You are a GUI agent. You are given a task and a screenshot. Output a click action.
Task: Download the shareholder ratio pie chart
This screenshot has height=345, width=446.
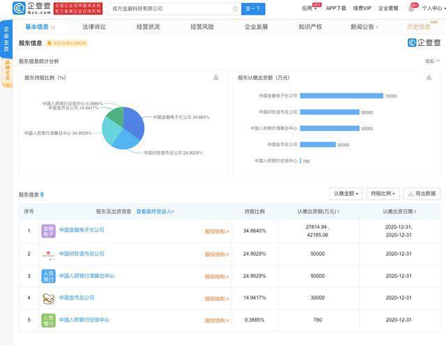(x=216, y=77)
